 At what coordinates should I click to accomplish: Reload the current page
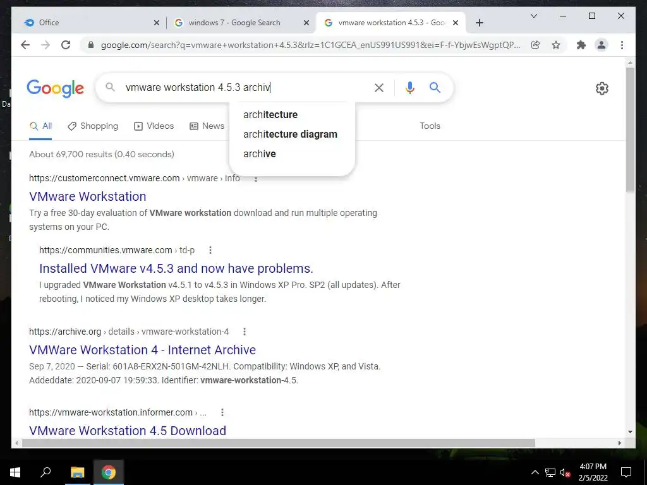[66, 45]
